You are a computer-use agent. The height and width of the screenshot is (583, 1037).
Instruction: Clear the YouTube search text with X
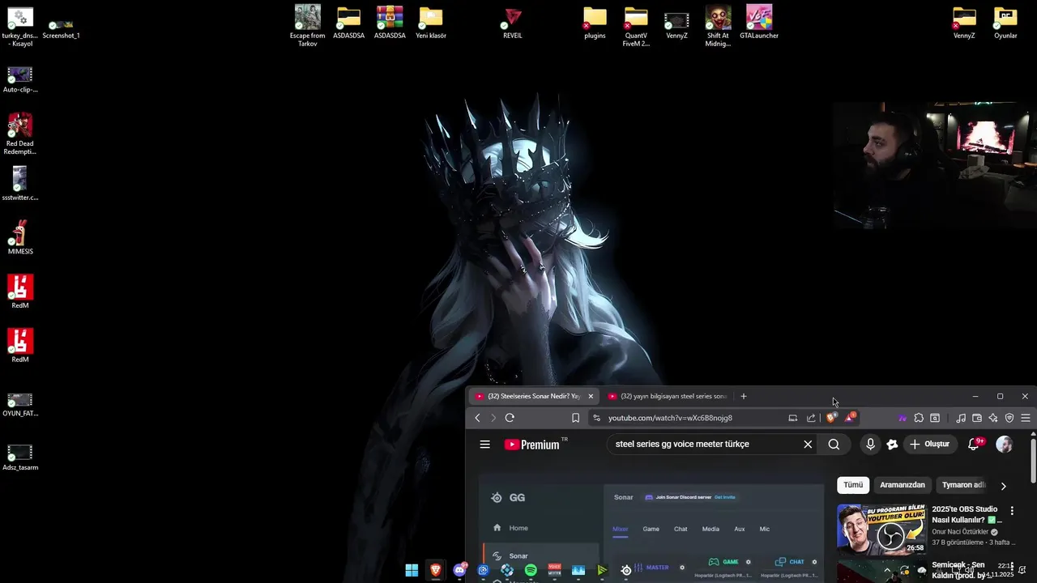coord(808,444)
